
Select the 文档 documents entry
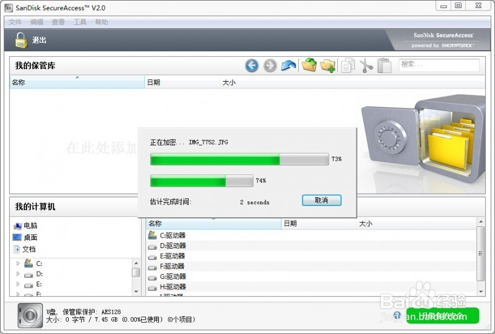[24, 249]
